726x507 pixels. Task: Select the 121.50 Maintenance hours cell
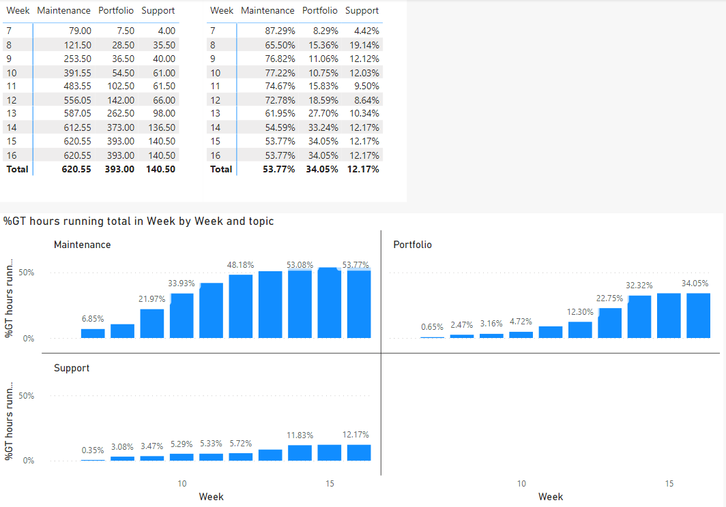pos(77,45)
